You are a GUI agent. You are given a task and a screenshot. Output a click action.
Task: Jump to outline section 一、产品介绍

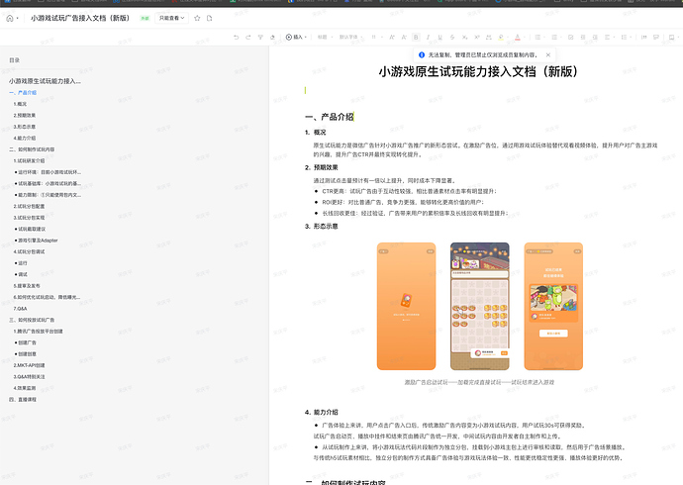(x=23, y=93)
